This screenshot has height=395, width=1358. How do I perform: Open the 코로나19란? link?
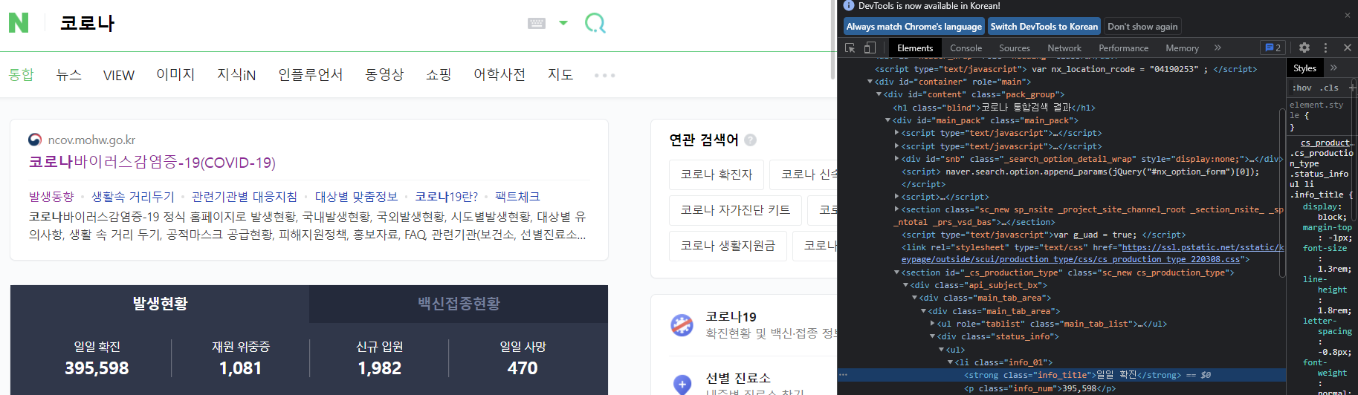click(x=447, y=196)
